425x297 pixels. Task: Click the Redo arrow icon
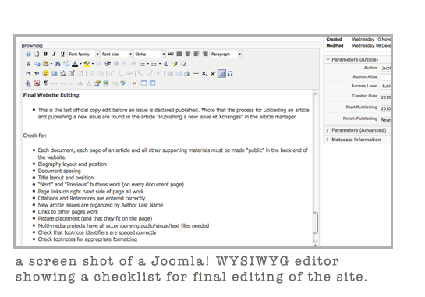coord(133,64)
